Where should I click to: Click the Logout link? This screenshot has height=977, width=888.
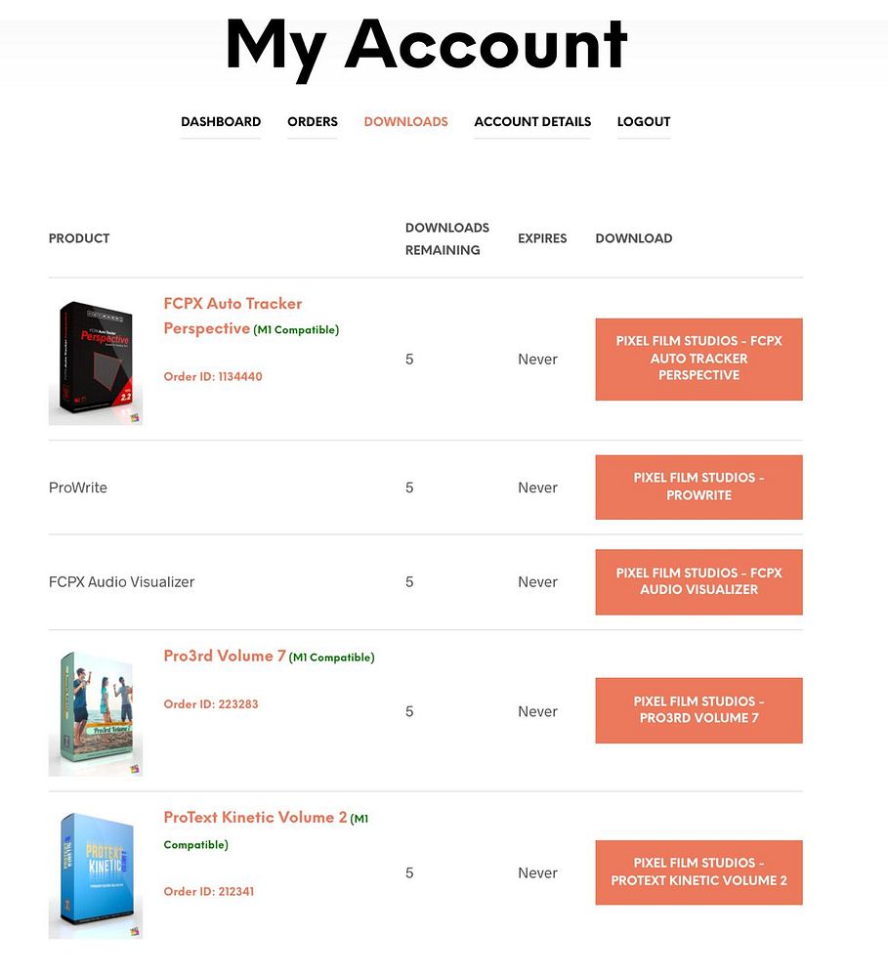(x=644, y=121)
